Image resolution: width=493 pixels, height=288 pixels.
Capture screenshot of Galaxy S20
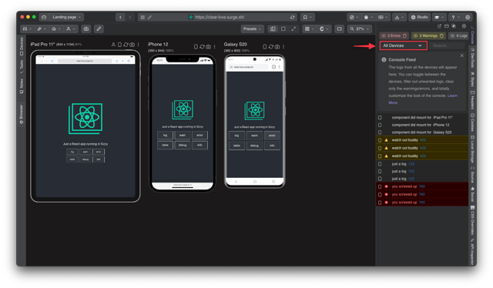pos(277,46)
